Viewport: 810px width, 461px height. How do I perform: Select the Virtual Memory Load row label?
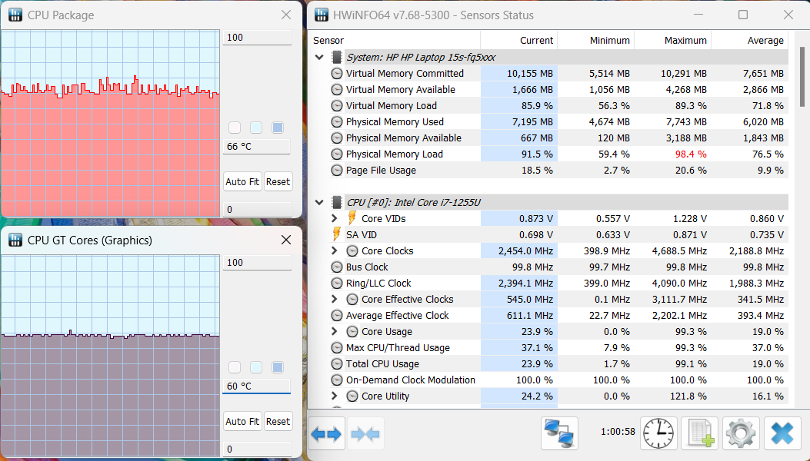[x=391, y=106]
